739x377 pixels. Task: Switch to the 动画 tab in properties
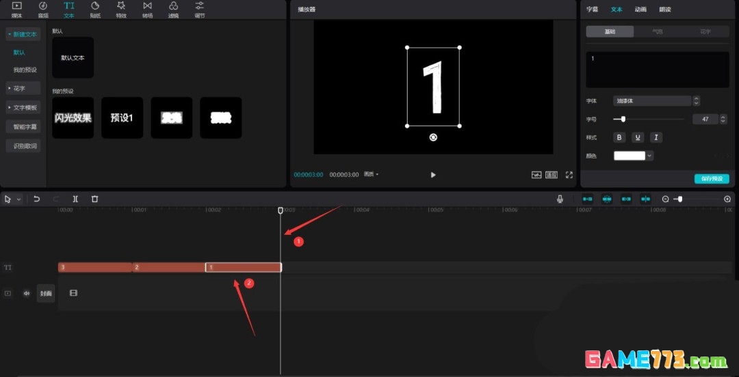[x=640, y=10]
